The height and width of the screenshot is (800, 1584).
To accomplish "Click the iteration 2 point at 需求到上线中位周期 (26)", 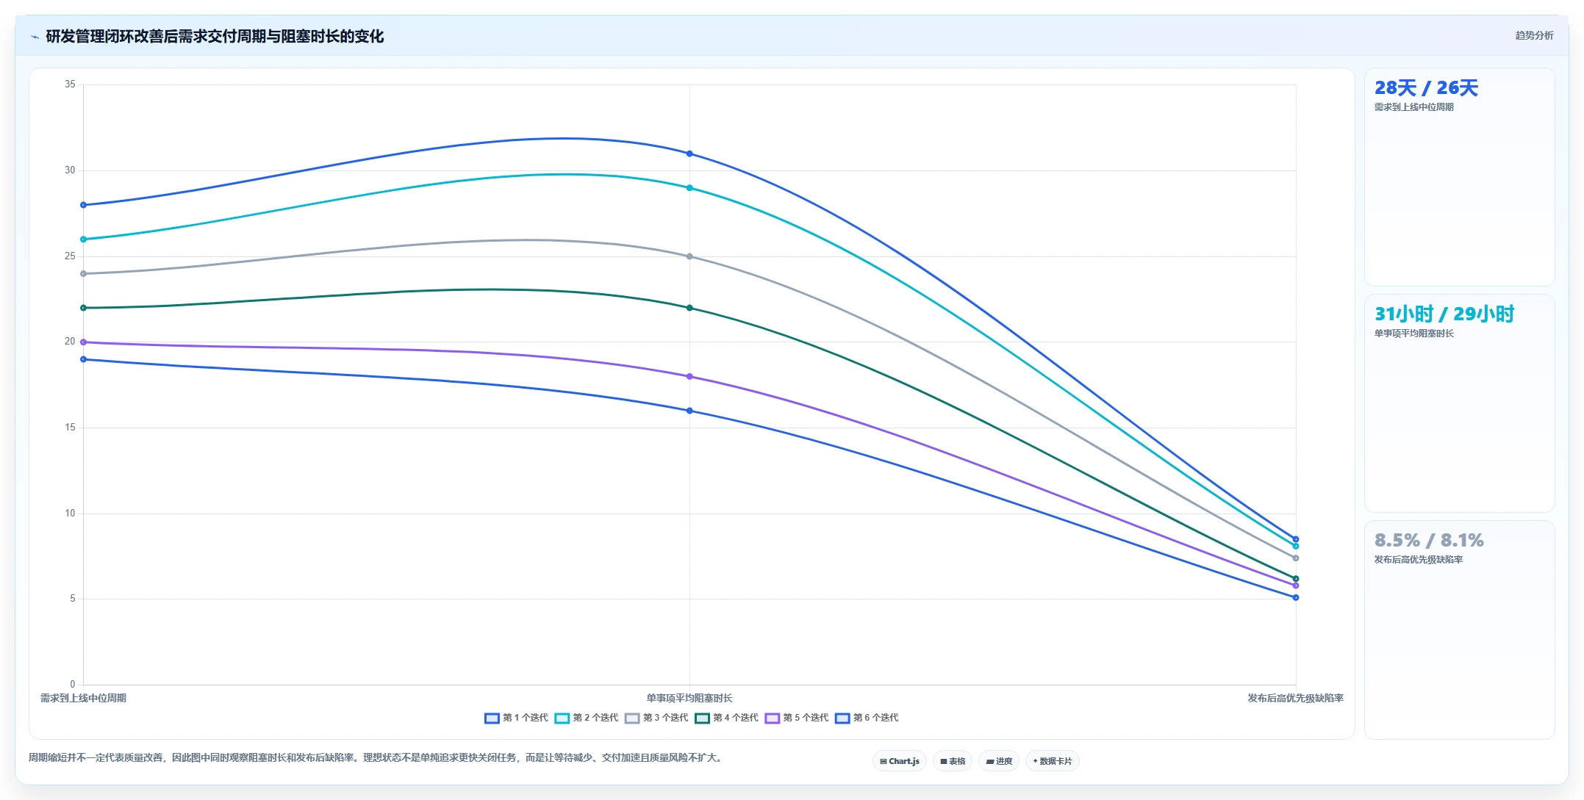I will [x=83, y=239].
